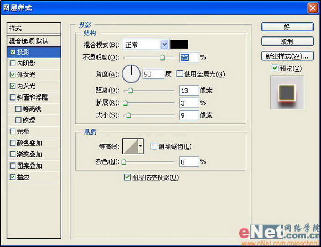Click the 不透明度 slider handle
Viewport: 321px width, 247px height.
tap(163, 57)
